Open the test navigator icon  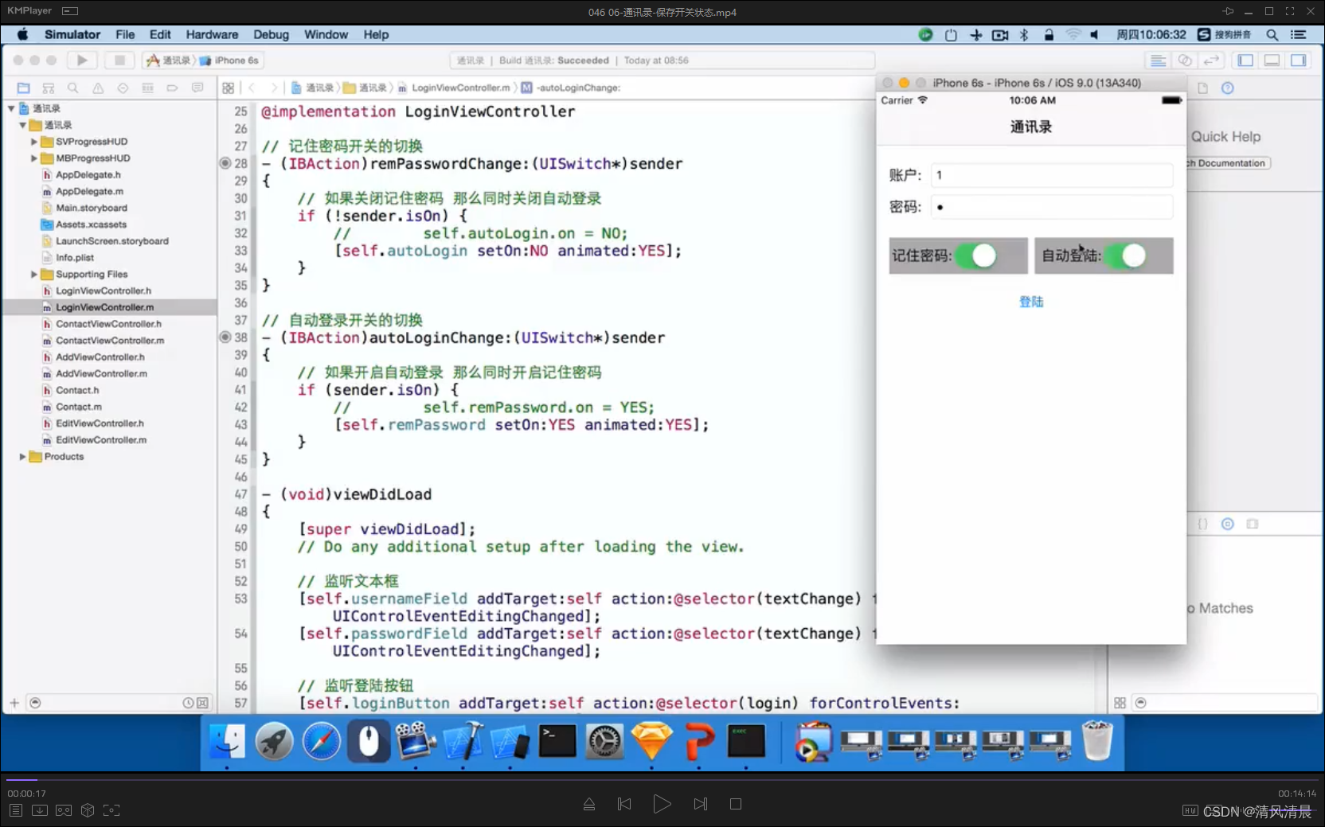pos(123,88)
